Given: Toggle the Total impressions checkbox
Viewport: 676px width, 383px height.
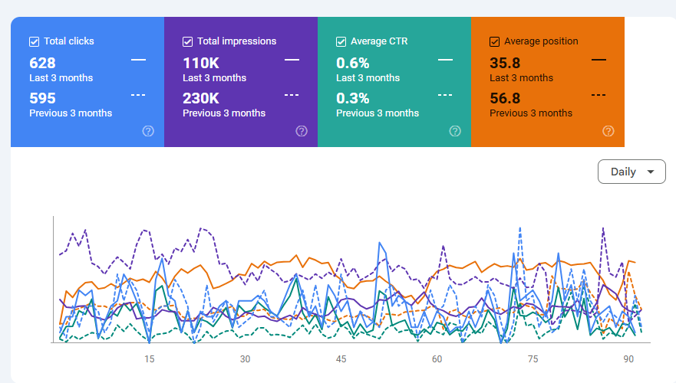Looking at the screenshot, I should click(188, 41).
